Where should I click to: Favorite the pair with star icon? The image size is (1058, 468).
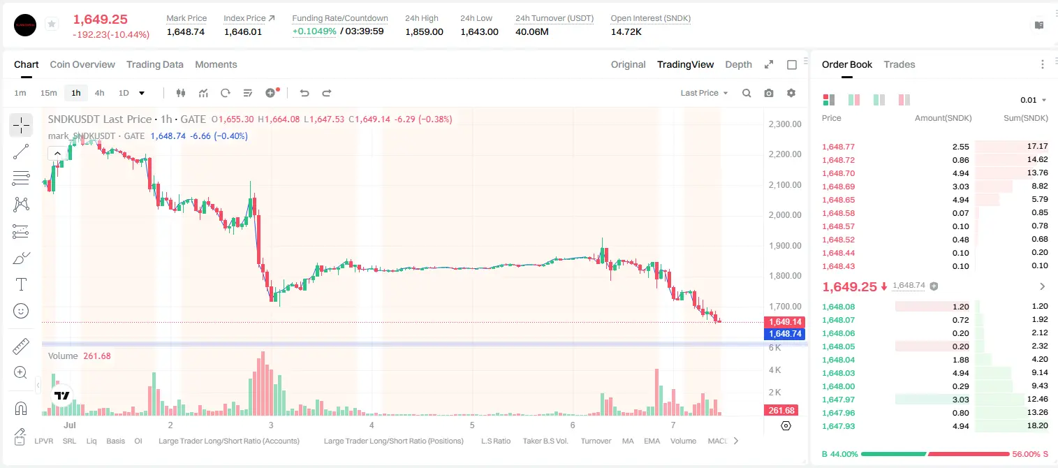coord(52,24)
